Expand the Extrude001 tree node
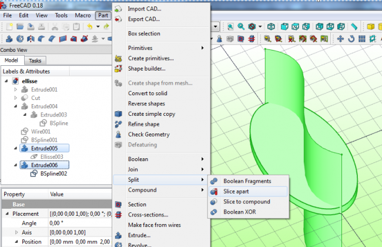 coord(15,90)
